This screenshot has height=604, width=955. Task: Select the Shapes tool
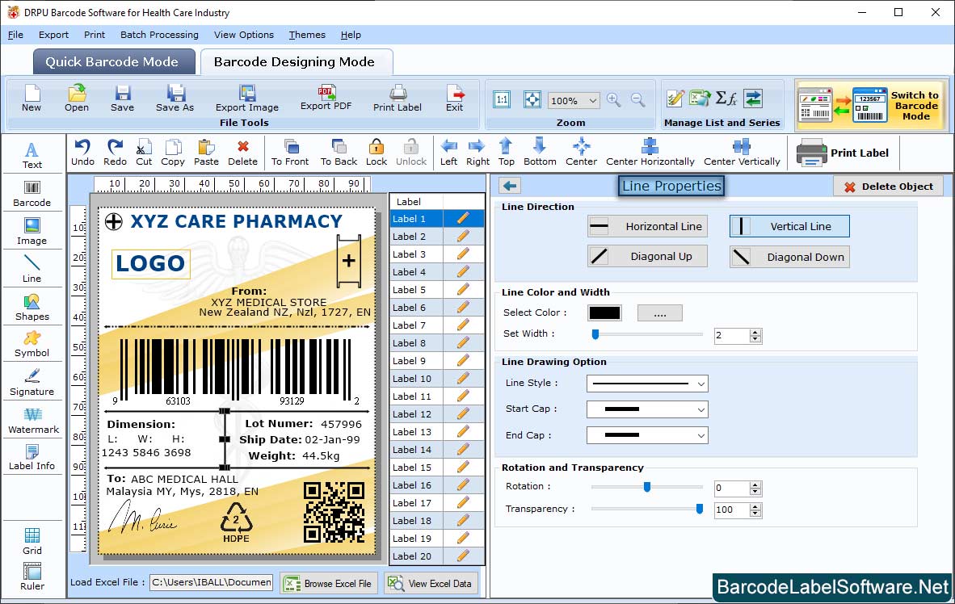click(32, 308)
